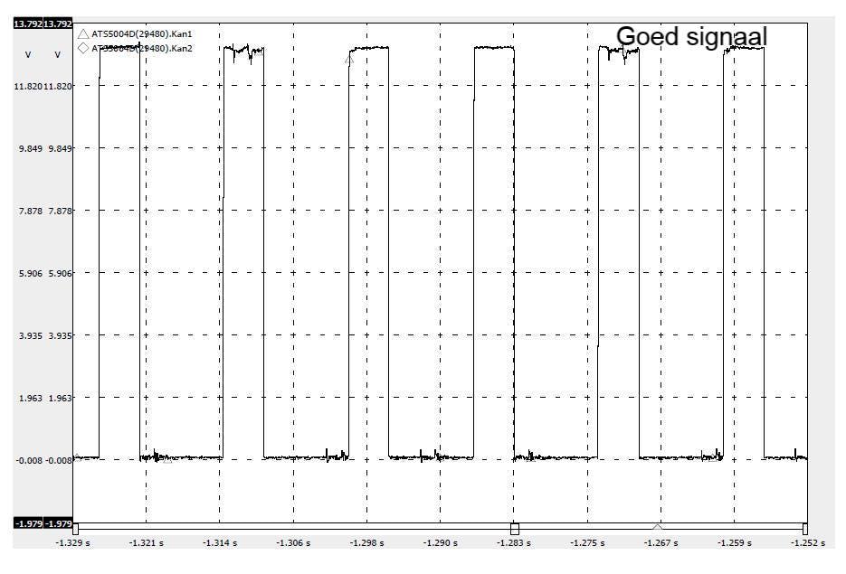Click the zero-level marker at the graph's left edge
This screenshot has height=574, width=846.
click(77, 456)
